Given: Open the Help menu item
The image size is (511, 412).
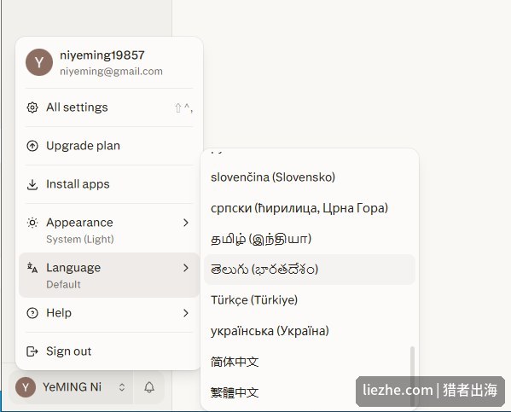Looking at the screenshot, I should pos(109,313).
